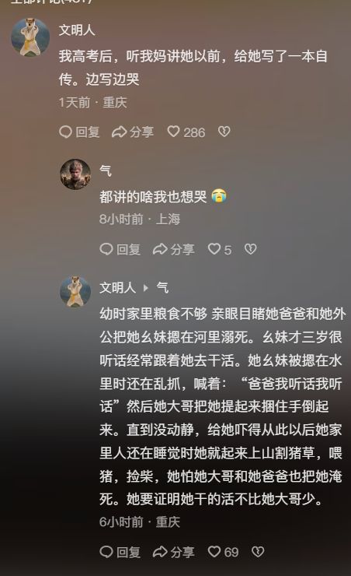The height and width of the screenshot is (576, 351).
Task: Click the username 气 above the crying reply
Action: 106,170
